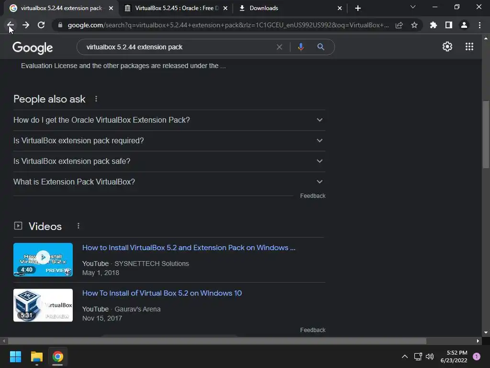
Task: Click Feedback under the Videos section
Action: coord(313,330)
